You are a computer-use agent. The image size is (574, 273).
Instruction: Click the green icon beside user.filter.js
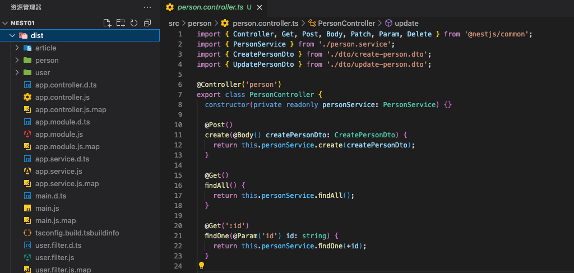[x=27, y=258]
